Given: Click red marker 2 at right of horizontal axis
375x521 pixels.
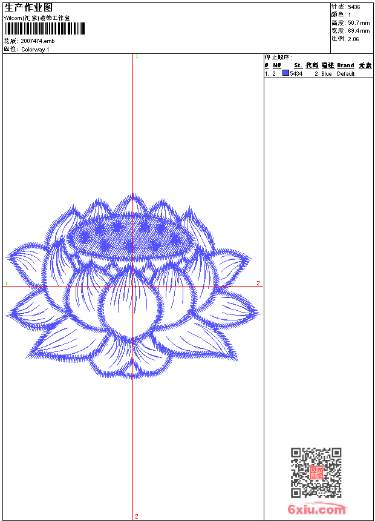Looking at the screenshot, I should pos(258,283).
